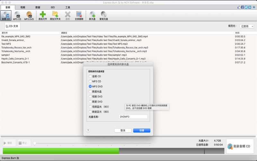Viewport: 257px width, 161px height.
Task: Open the Facebook share icon
Action: pos(242,7)
